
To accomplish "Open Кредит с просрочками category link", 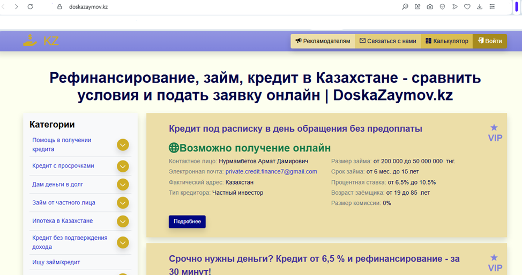I will coord(63,166).
